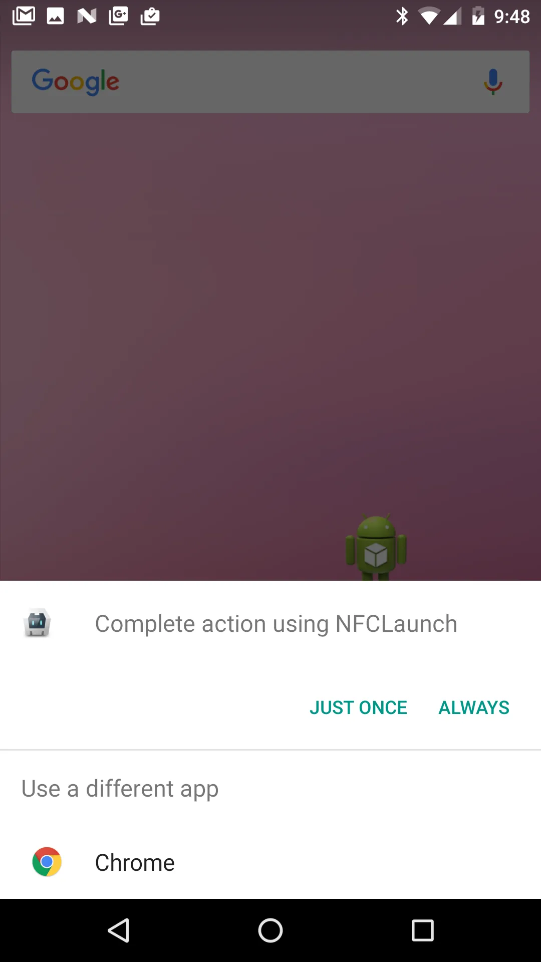This screenshot has height=962, width=541.
Task: Tap the briefcase checkmark notification icon
Action: (150, 16)
